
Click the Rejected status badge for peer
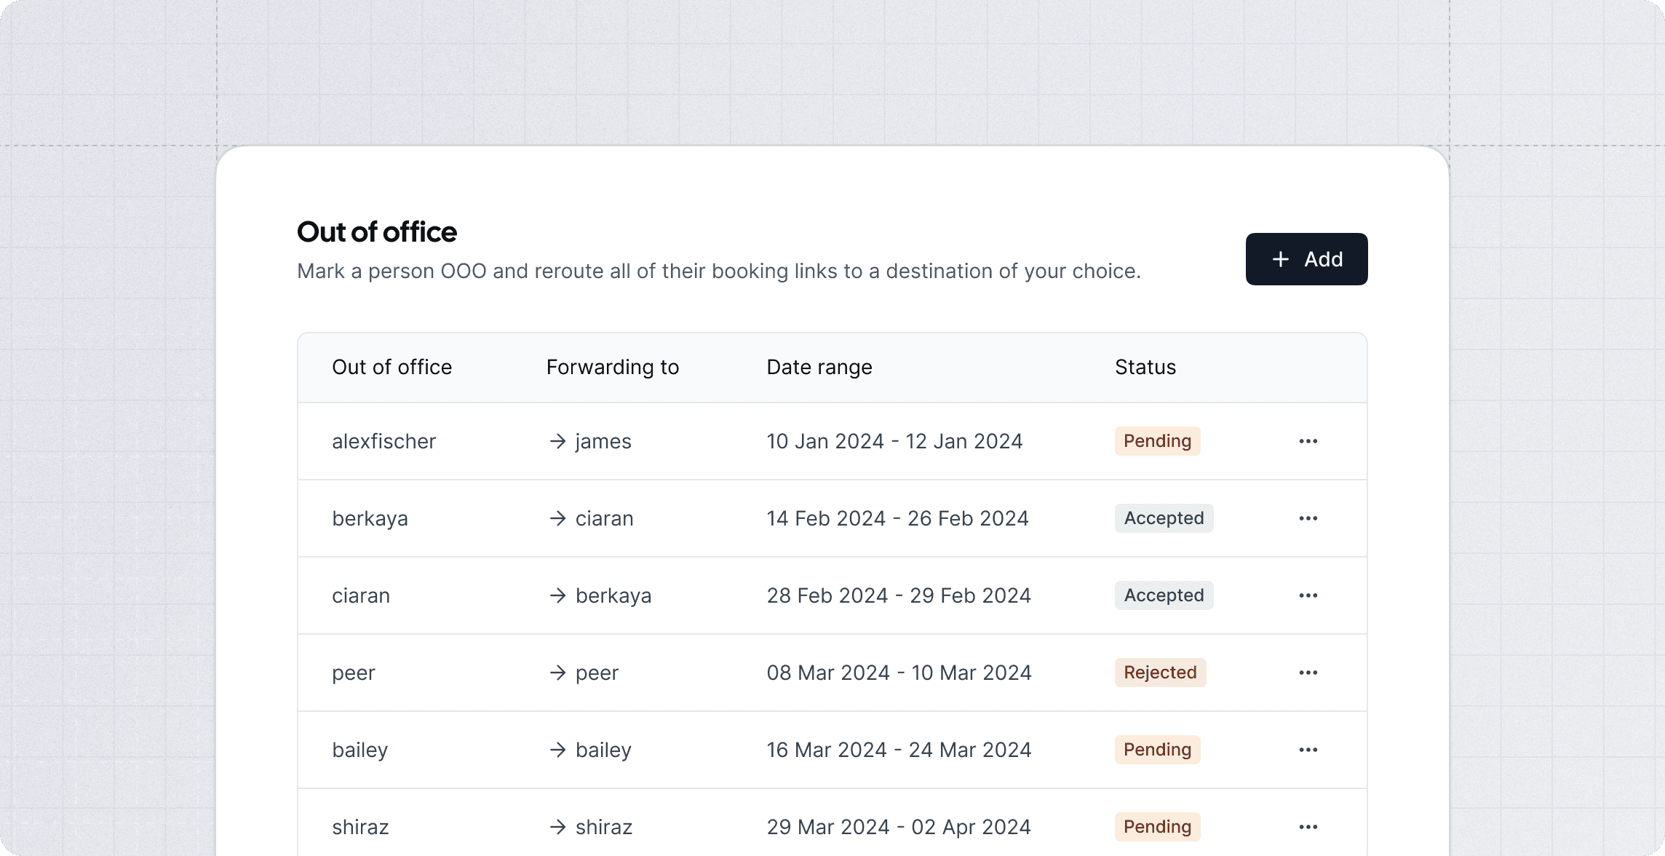[x=1160, y=673]
